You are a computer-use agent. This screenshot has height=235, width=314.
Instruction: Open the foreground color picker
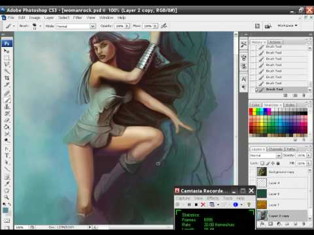click(x=5, y=210)
